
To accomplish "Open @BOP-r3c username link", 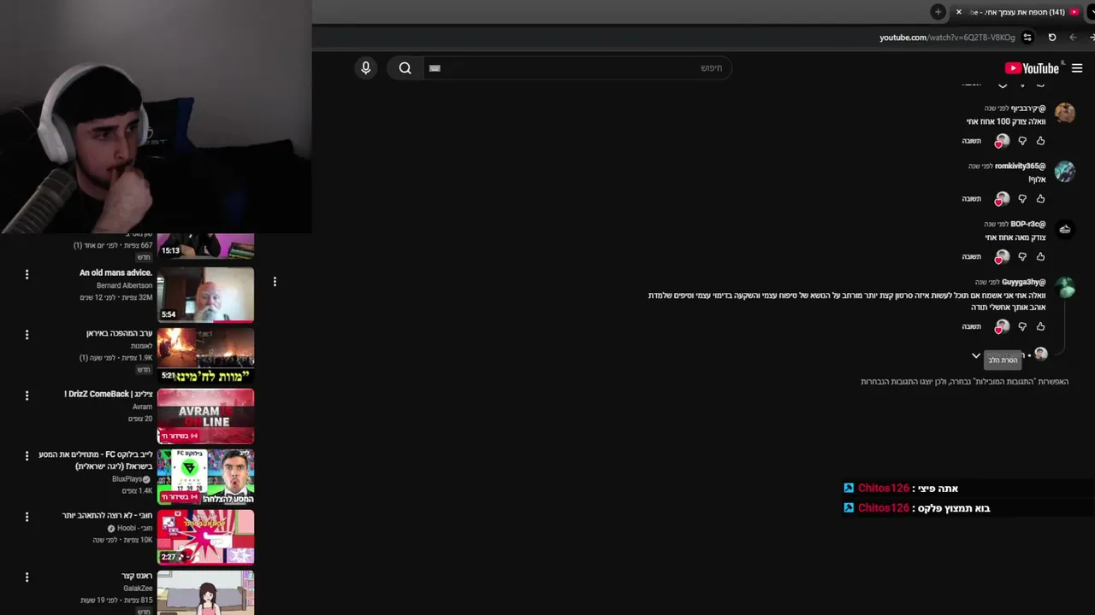I will 1028,224.
